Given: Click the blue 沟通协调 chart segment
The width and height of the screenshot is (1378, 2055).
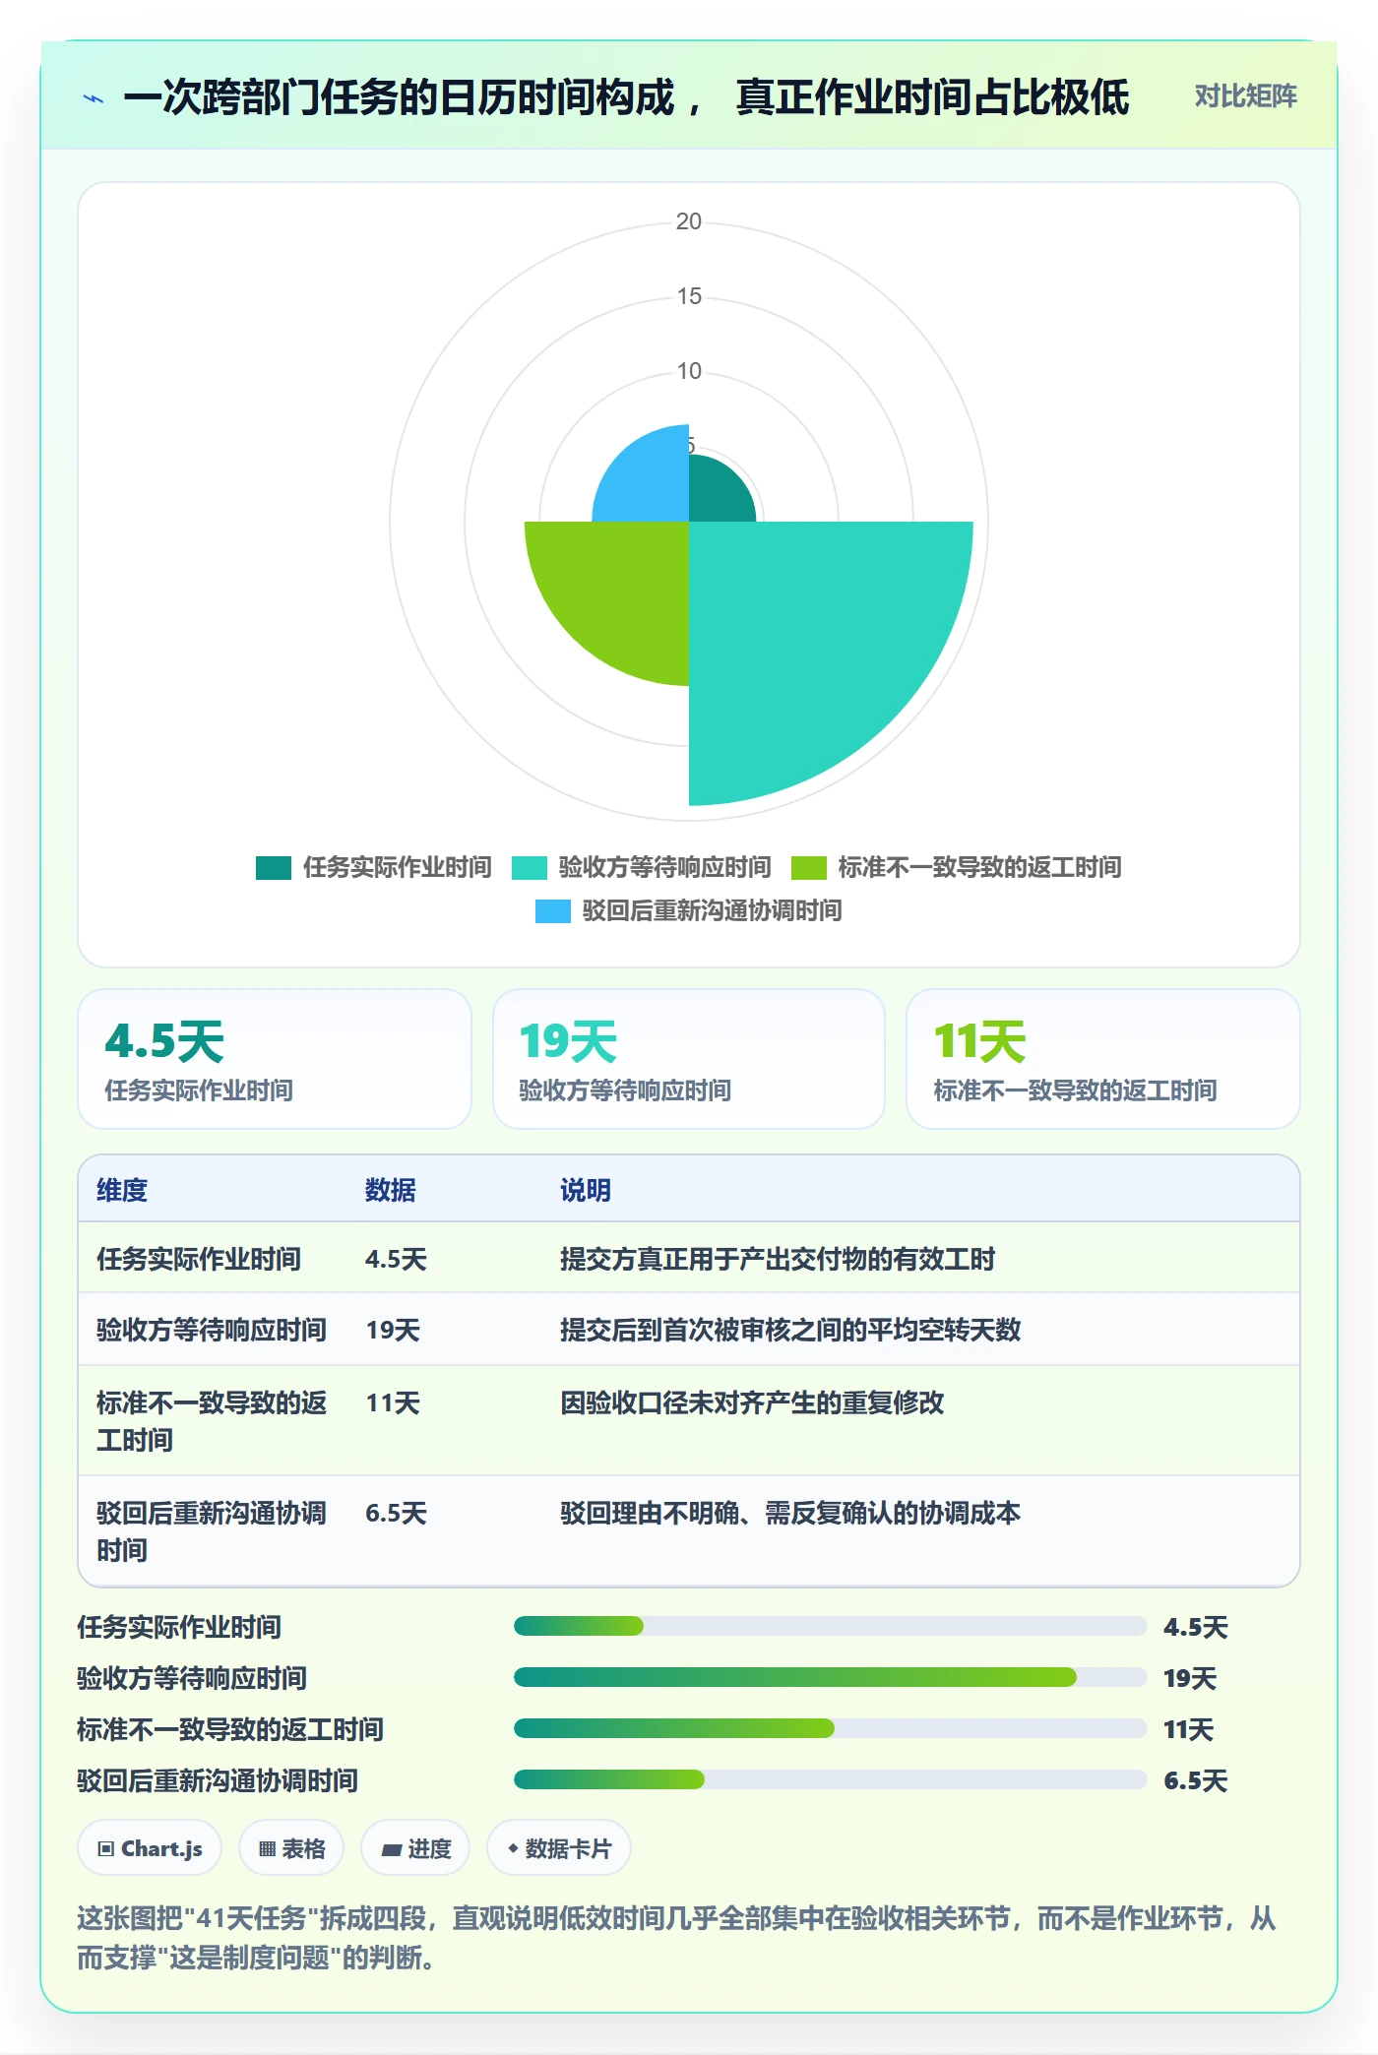Looking at the screenshot, I should click(x=650, y=482).
